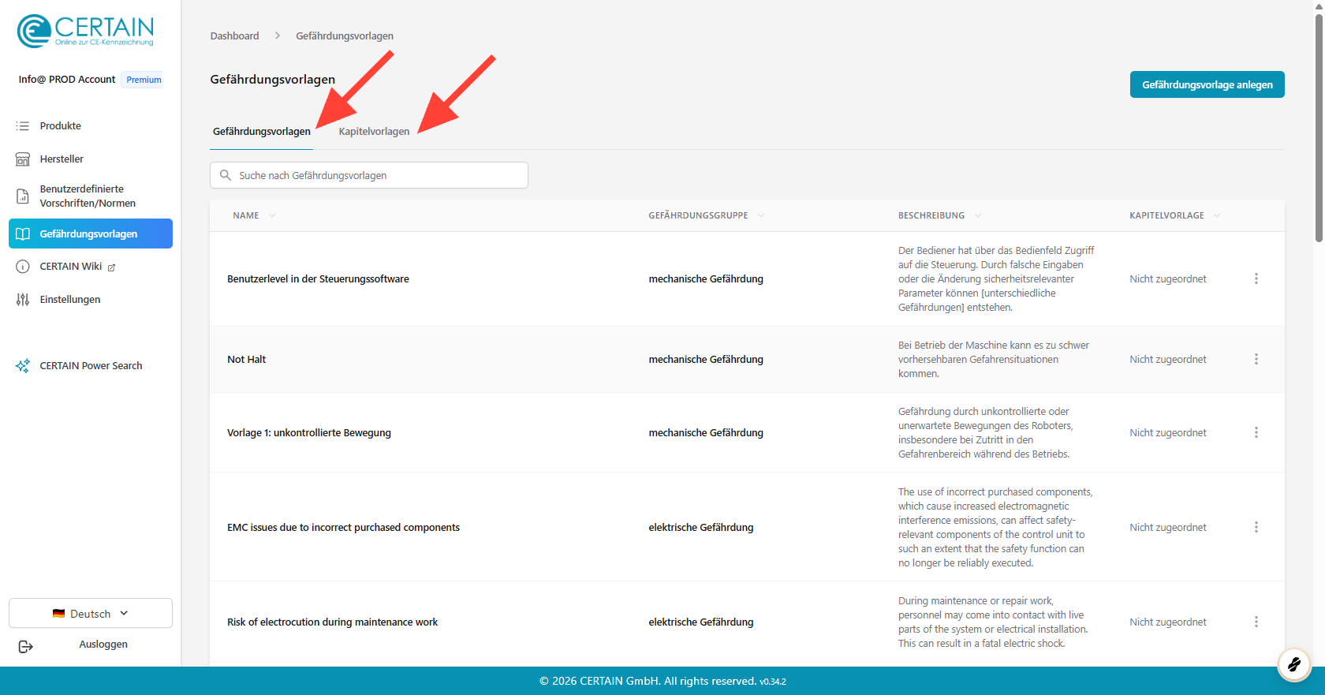Open the three-dot menu for EMC issues row
The height and width of the screenshot is (695, 1325).
1256,527
